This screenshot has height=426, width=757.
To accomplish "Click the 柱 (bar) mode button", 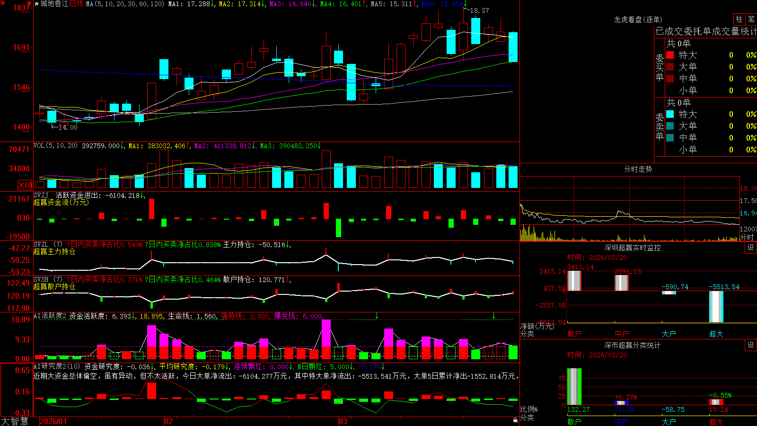I will 739,19.
